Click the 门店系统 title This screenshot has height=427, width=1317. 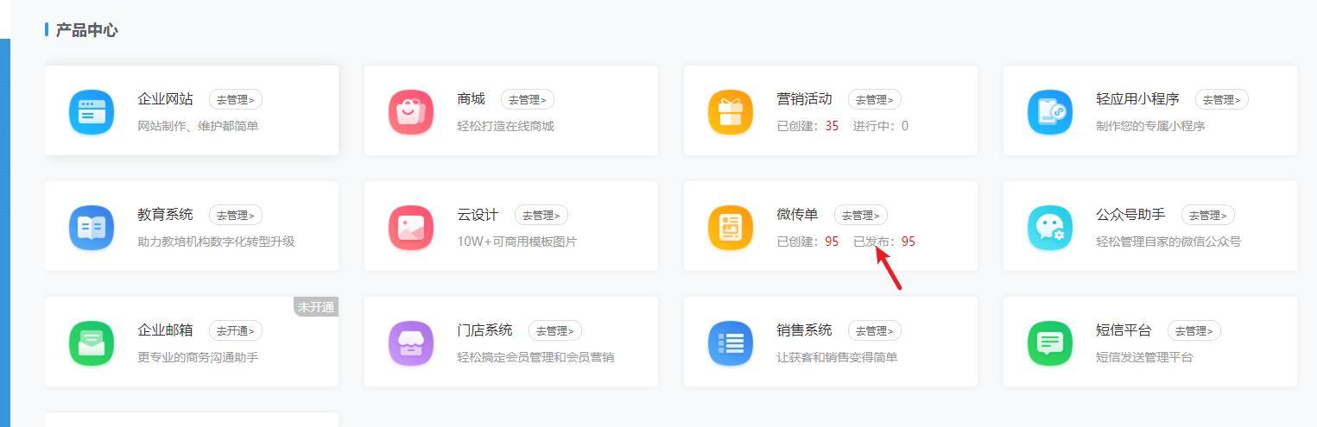click(x=485, y=330)
